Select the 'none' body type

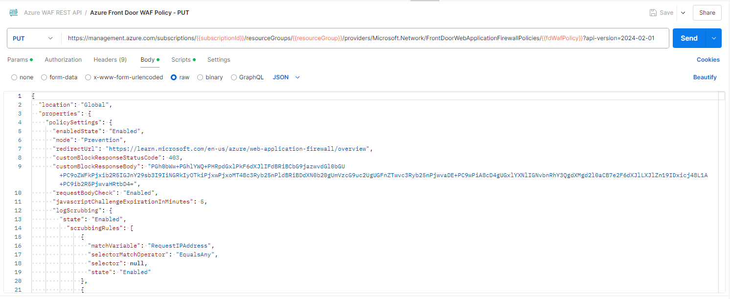click(x=14, y=77)
